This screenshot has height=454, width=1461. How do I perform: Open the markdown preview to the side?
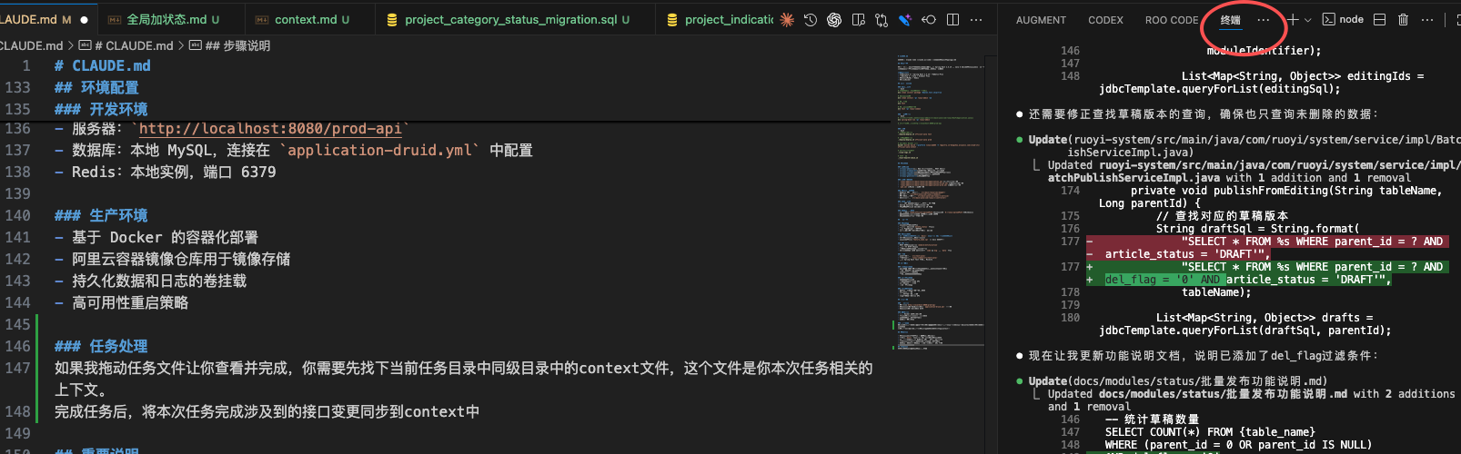858,19
